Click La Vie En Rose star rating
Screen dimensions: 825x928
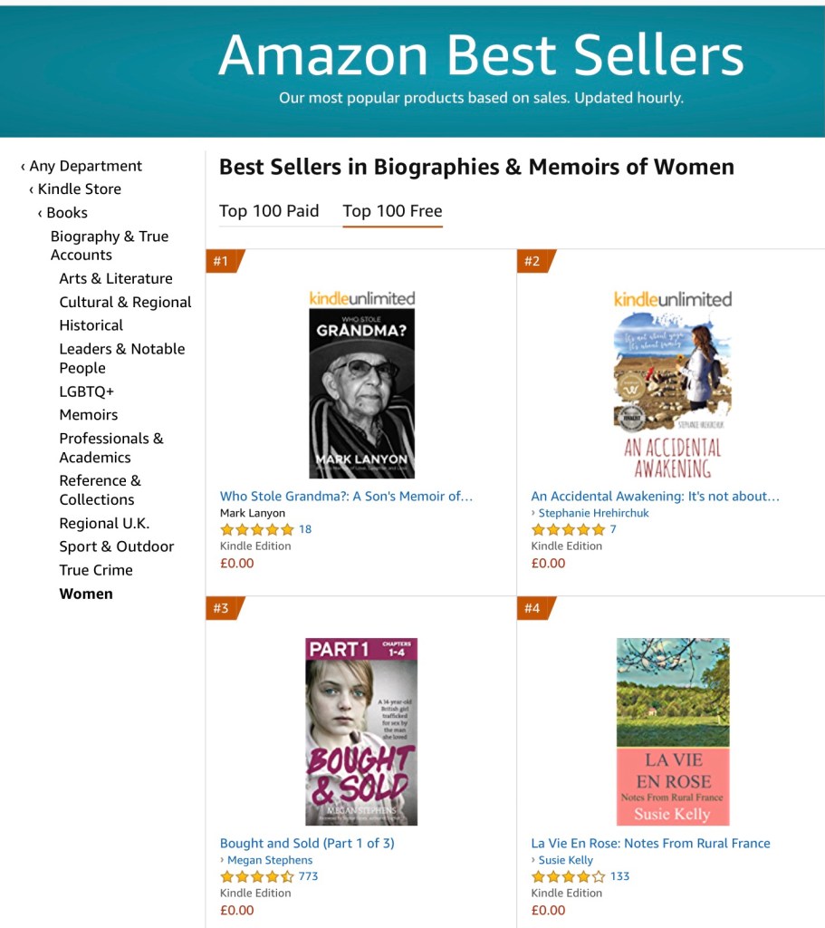[x=568, y=876]
